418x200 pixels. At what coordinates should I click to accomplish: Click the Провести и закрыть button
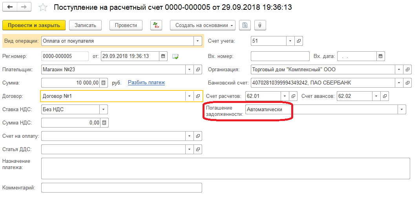(34, 25)
